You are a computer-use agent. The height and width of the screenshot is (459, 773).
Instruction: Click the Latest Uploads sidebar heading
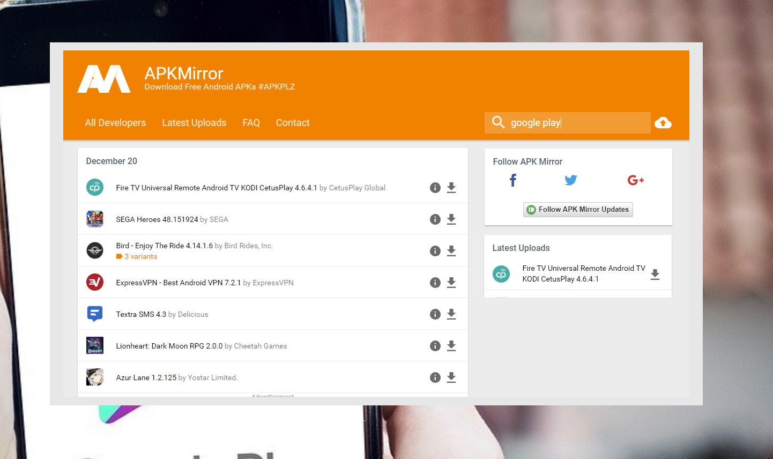click(521, 248)
